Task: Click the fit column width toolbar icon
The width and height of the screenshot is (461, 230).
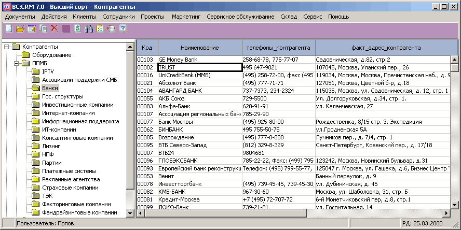Action: pyautogui.click(x=111, y=28)
